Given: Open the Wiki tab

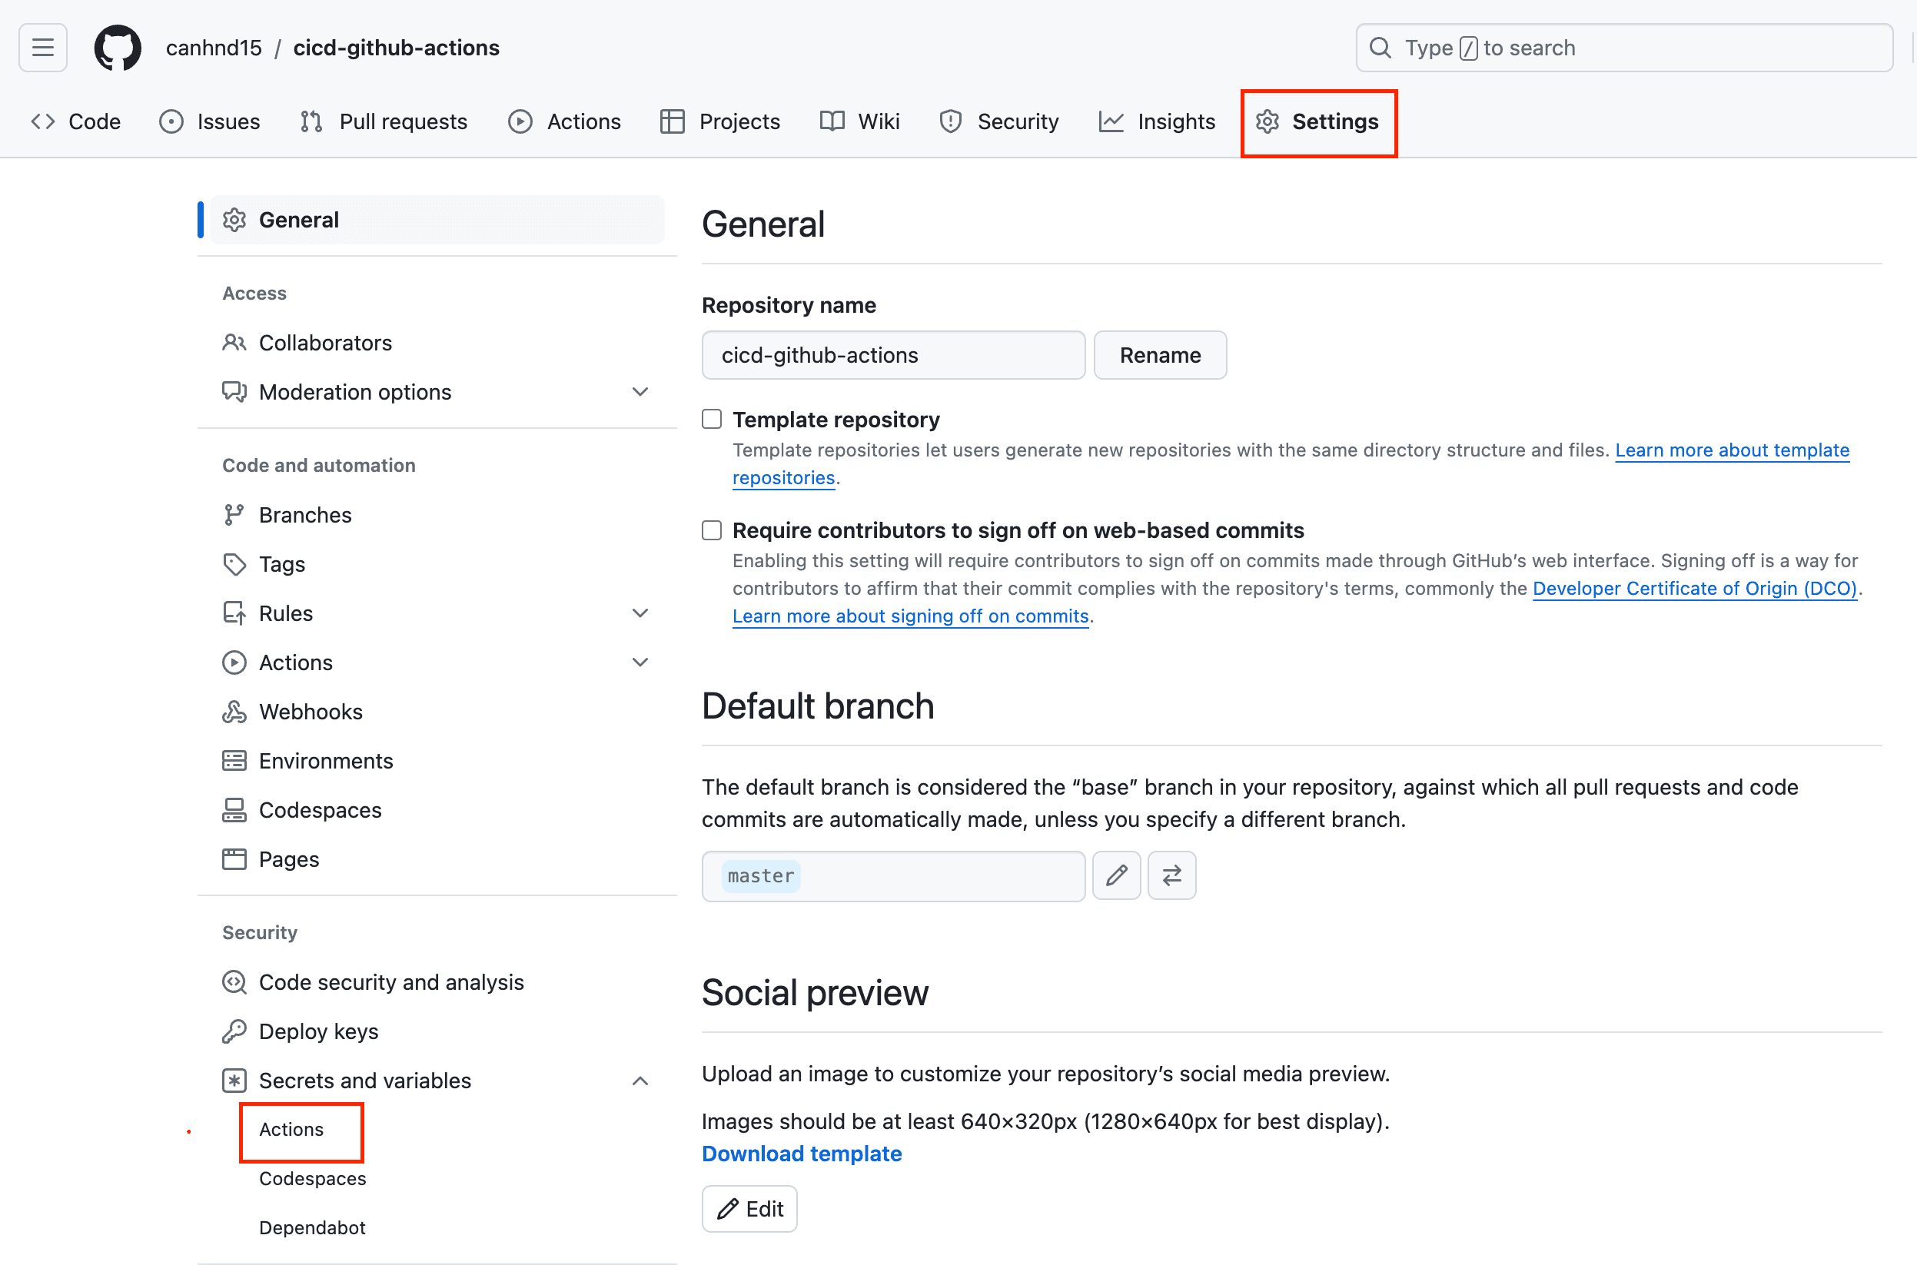Looking at the screenshot, I should coord(860,122).
